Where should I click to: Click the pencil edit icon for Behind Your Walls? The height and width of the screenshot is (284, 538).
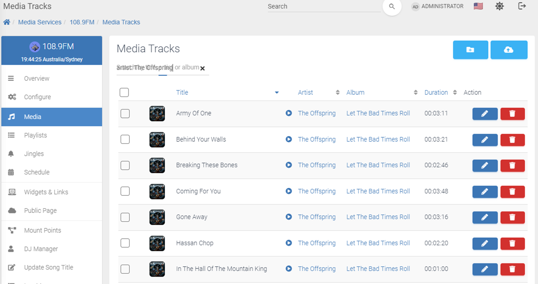point(485,140)
